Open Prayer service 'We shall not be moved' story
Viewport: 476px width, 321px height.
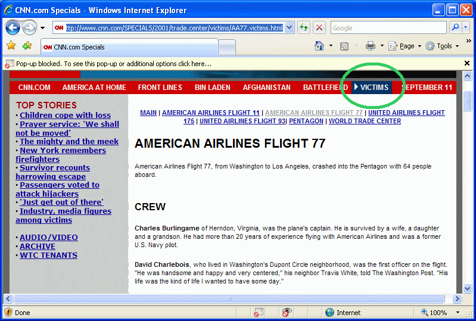click(x=67, y=129)
